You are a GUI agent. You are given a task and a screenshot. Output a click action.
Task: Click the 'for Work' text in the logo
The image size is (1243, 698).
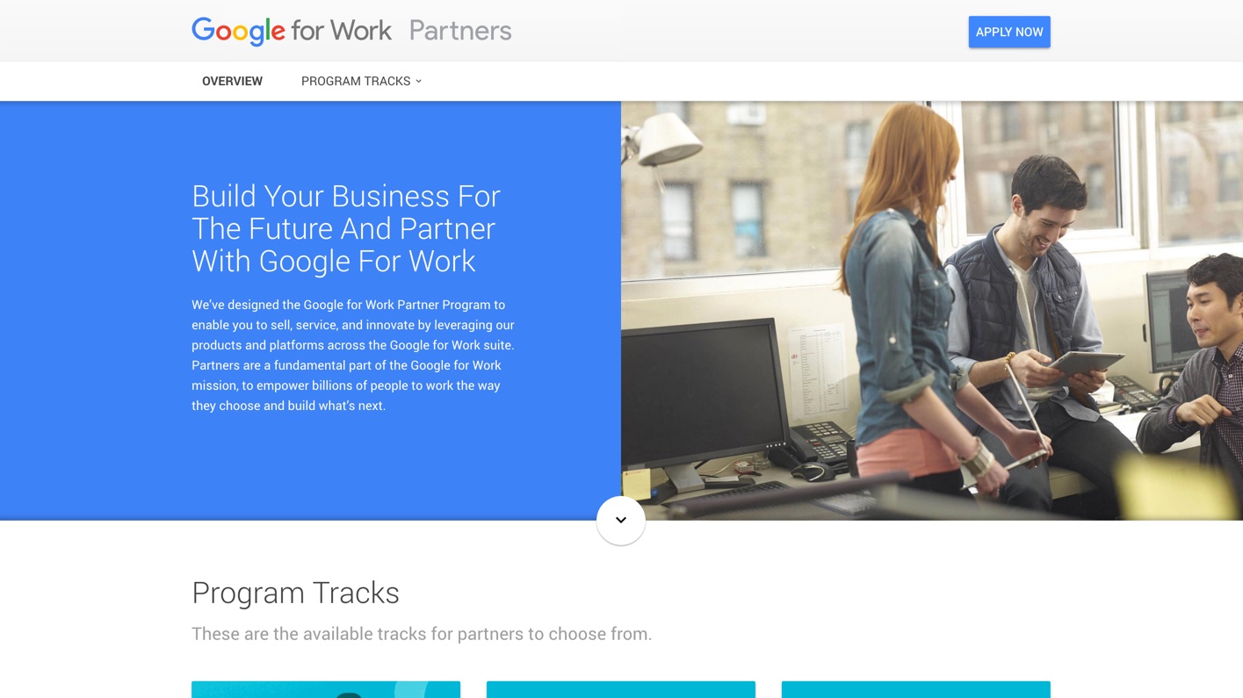341,31
